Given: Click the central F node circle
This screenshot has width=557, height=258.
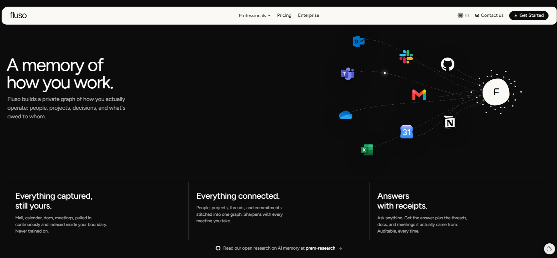Looking at the screenshot, I should coord(496,92).
